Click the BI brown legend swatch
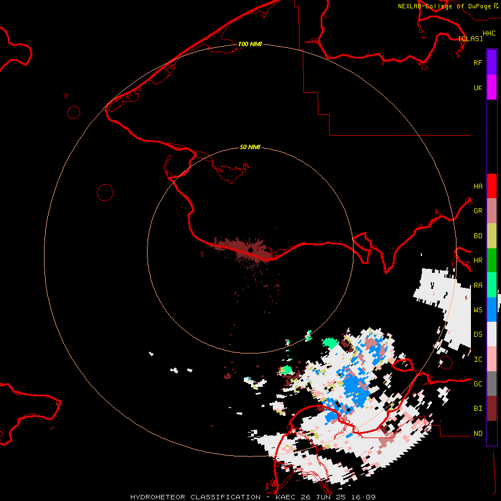This screenshot has height=501, width=501. [x=492, y=409]
